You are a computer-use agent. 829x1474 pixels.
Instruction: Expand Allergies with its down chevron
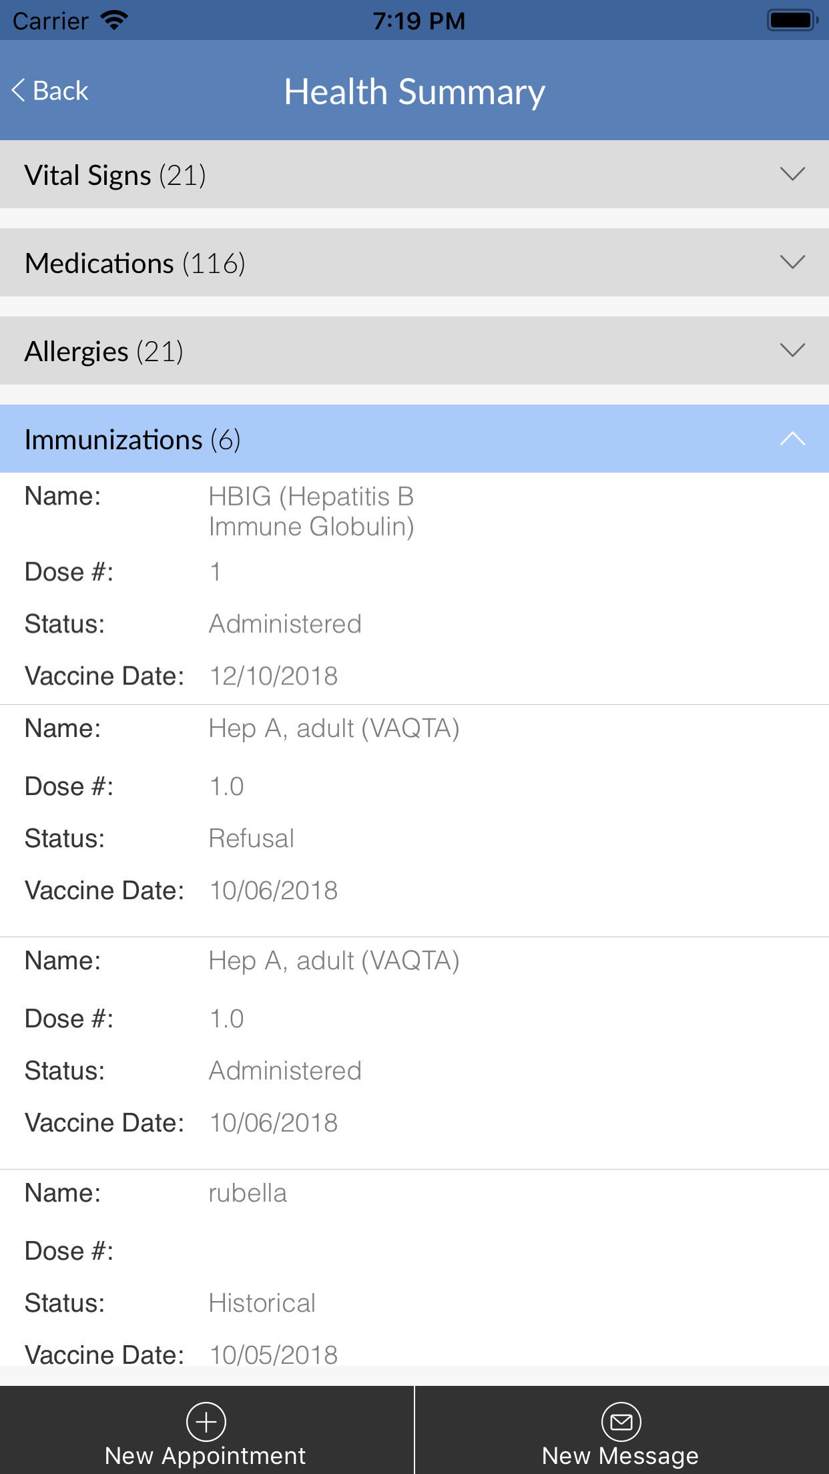tap(792, 350)
